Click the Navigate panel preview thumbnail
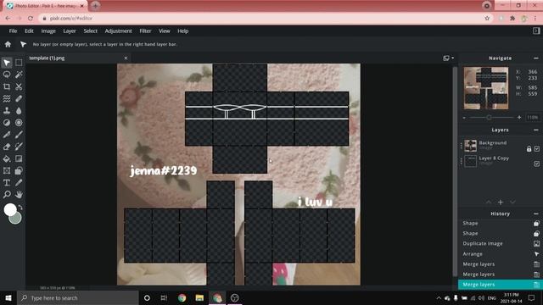543x305 pixels. (x=486, y=88)
